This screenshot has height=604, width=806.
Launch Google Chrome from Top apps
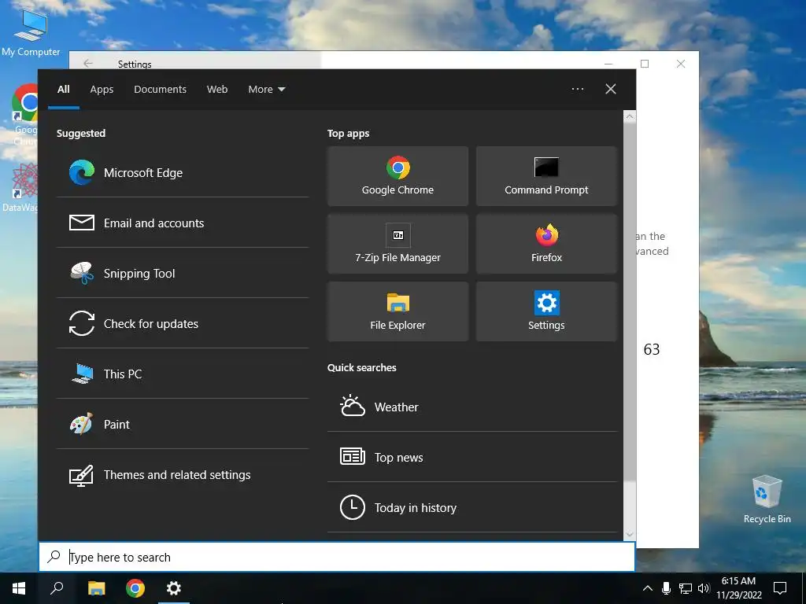397,176
